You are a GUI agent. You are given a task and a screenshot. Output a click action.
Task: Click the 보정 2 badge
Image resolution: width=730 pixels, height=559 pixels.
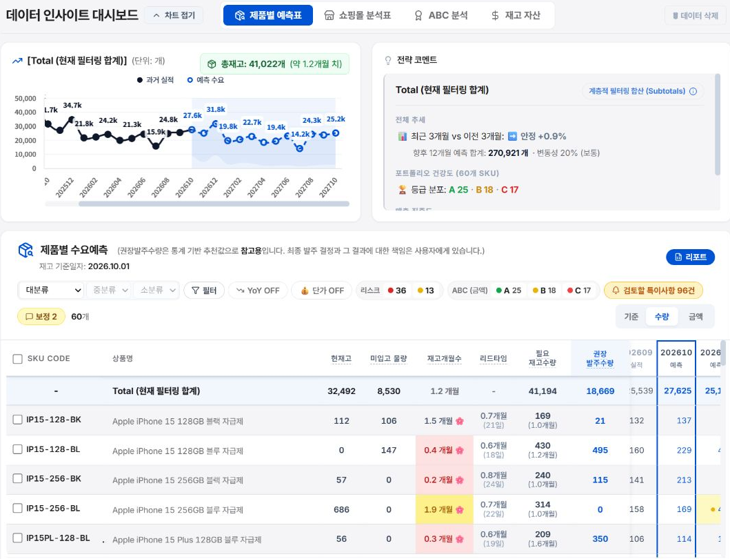(41, 317)
